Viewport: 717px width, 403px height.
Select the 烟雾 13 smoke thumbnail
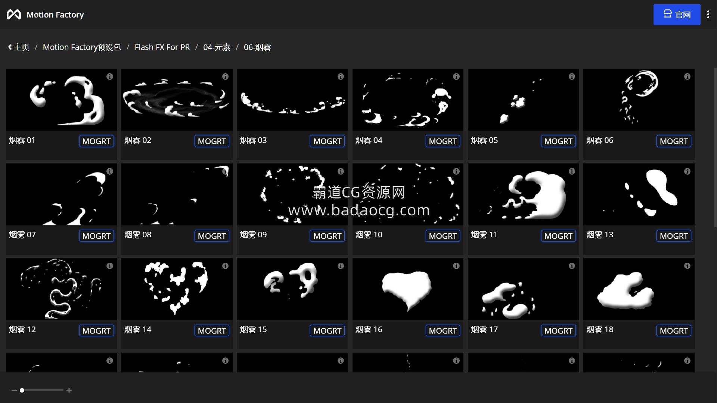tap(639, 194)
